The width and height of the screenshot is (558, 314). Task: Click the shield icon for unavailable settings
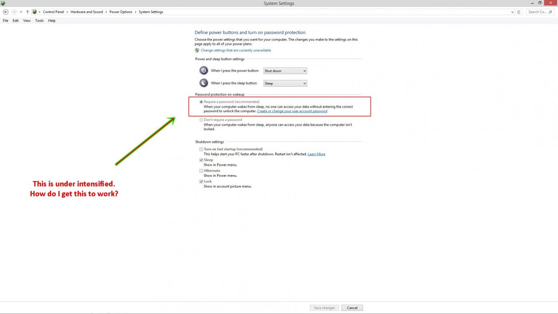(x=197, y=50)
